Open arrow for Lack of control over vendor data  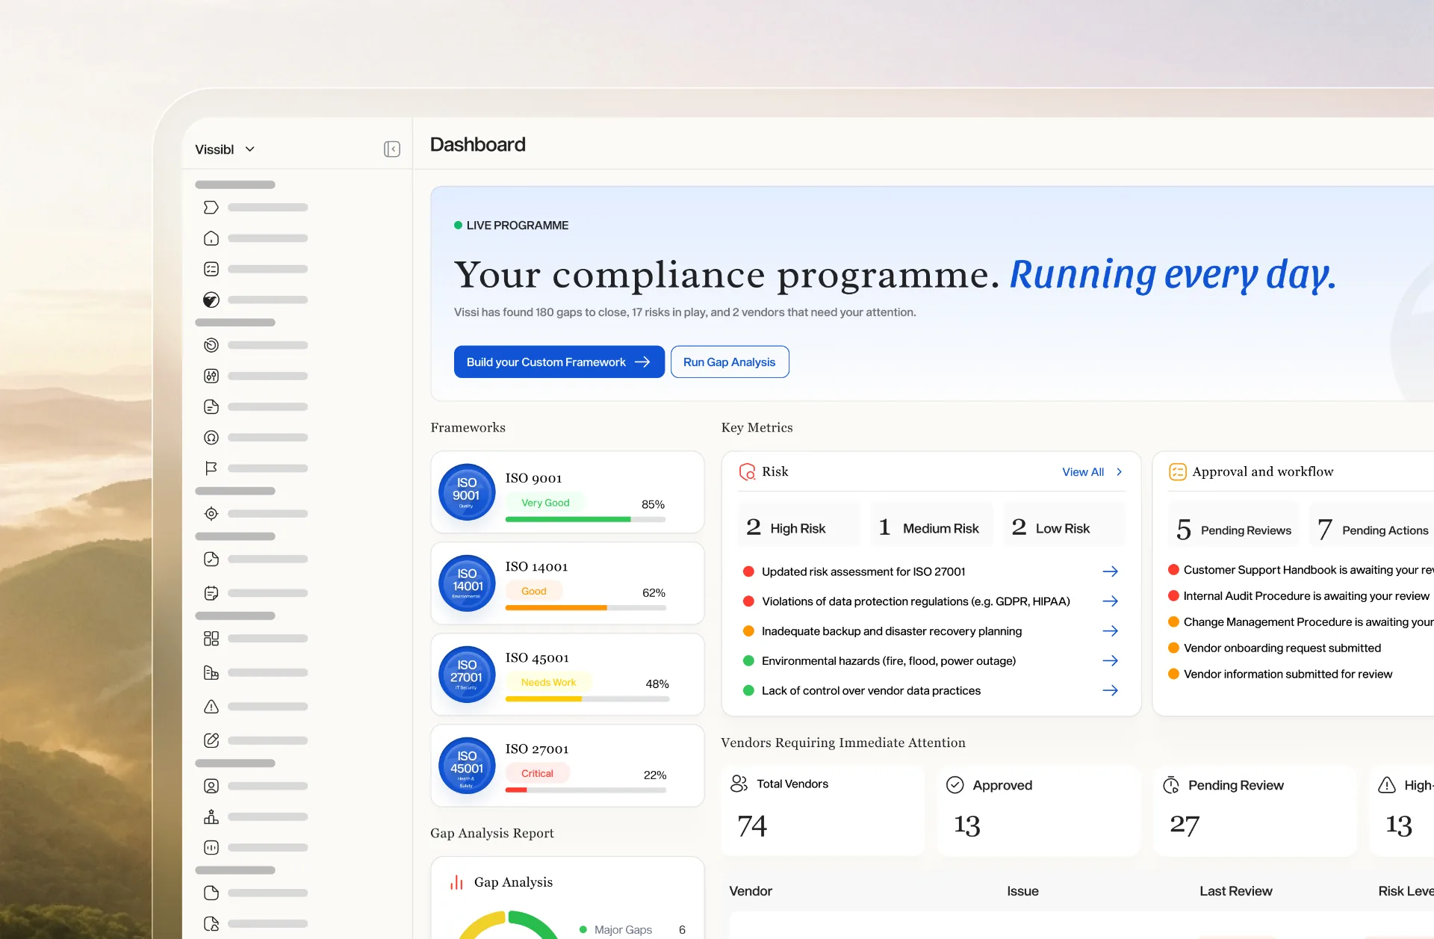tap(1110, 691)
